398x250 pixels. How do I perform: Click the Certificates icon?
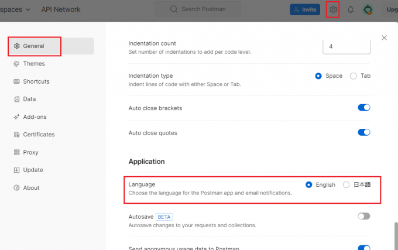pyautogui.click(x=17, y=135)
